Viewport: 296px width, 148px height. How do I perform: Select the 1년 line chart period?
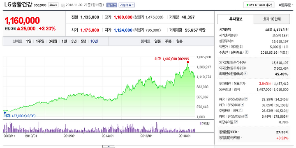pos(64,41)
